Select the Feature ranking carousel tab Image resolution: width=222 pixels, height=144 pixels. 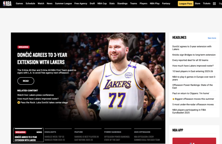(x=88, y=135)
